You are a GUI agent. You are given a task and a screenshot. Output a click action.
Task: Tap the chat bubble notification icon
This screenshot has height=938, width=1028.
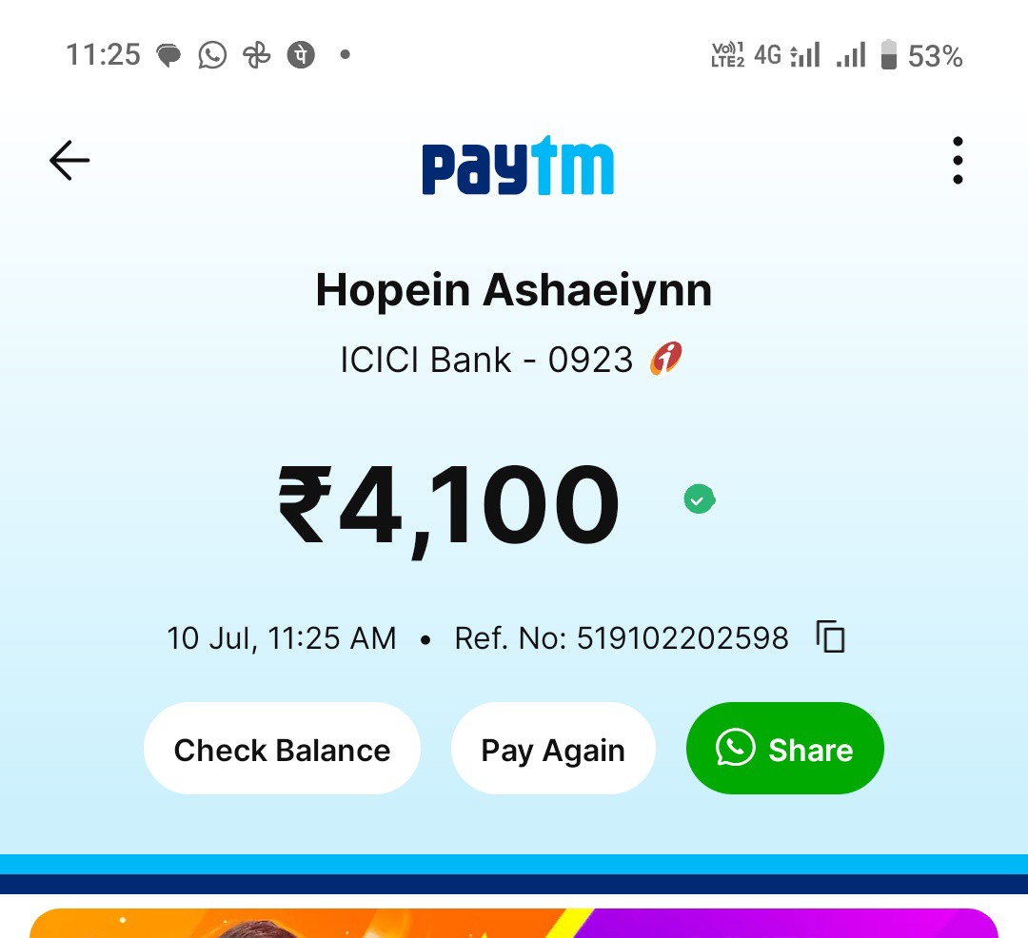pos(168,55)
